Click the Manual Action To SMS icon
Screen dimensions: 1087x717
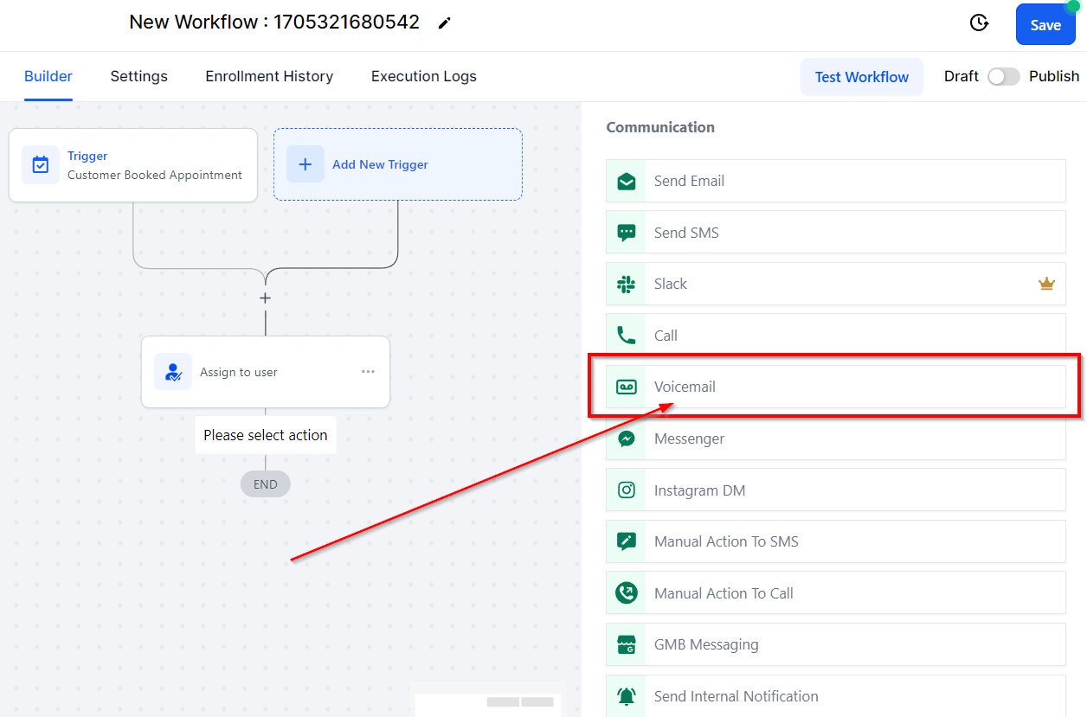point(627,541)
